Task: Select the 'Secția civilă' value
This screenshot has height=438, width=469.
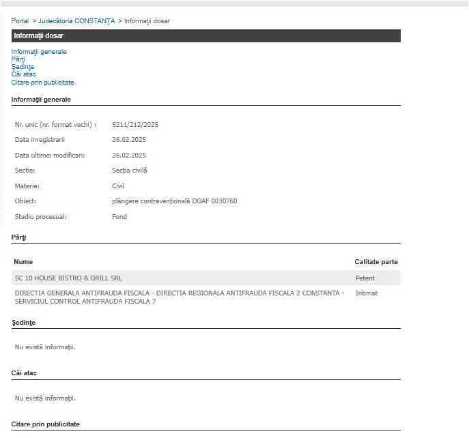Action: tap(130, 171)
